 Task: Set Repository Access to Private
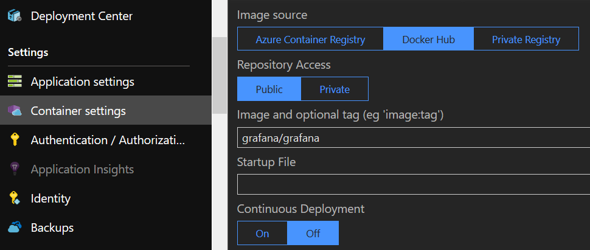(335, 89)
